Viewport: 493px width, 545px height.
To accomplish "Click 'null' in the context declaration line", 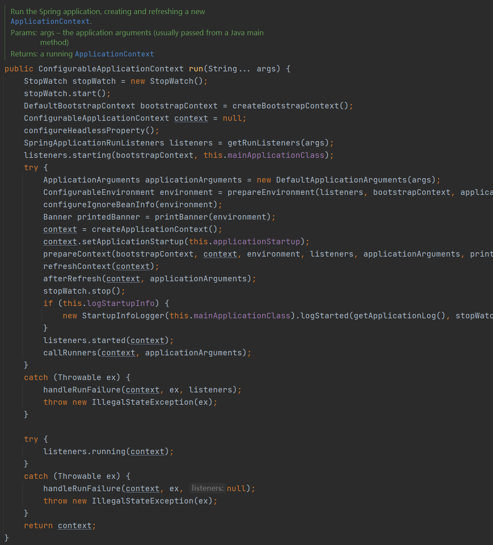I will point(232,118).
